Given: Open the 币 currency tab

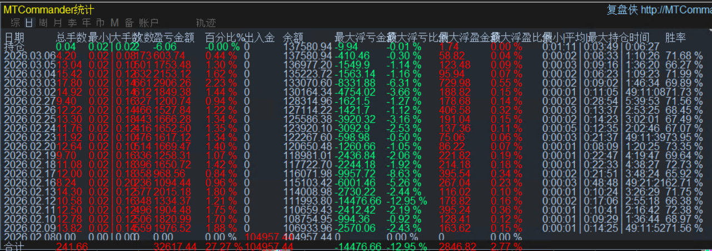Looking at the screenshot, I should (x=101, y=23).
